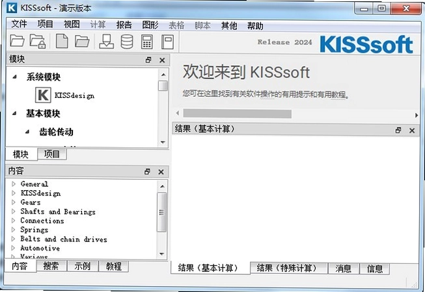Click the report document toolbar icon

167,42
